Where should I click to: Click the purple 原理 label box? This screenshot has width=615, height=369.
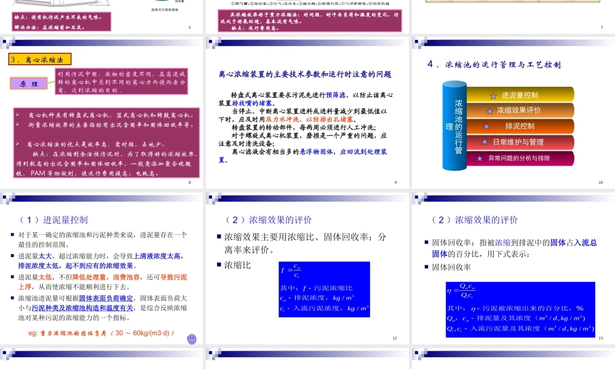tap(29, 84)
